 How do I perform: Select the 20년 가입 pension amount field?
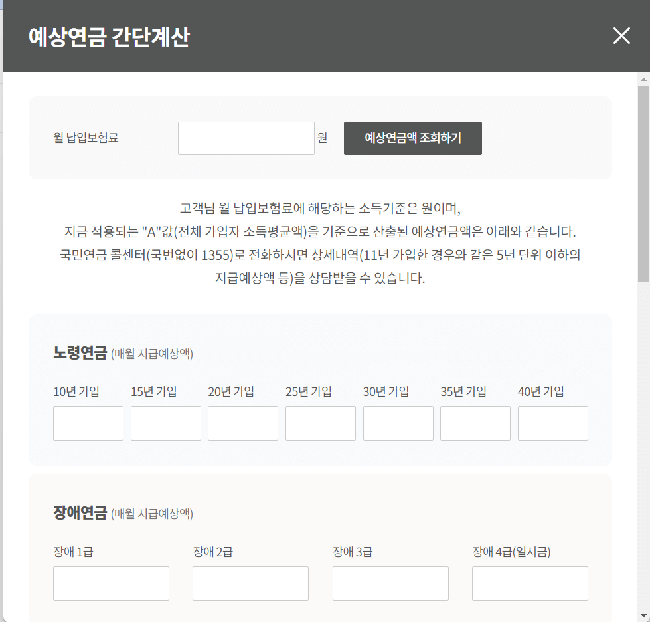243,423
